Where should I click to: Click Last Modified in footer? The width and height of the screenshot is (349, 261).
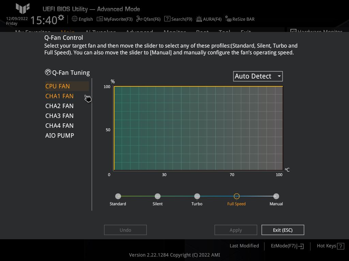[x=244, y=246]
